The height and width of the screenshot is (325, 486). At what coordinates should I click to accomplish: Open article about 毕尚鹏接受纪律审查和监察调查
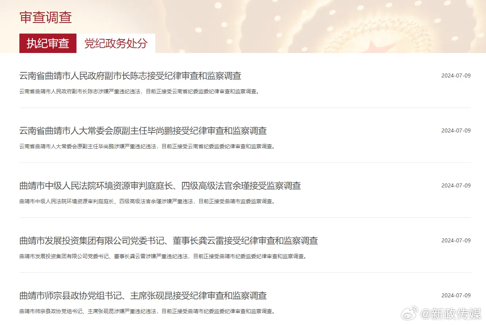point(143,130)
